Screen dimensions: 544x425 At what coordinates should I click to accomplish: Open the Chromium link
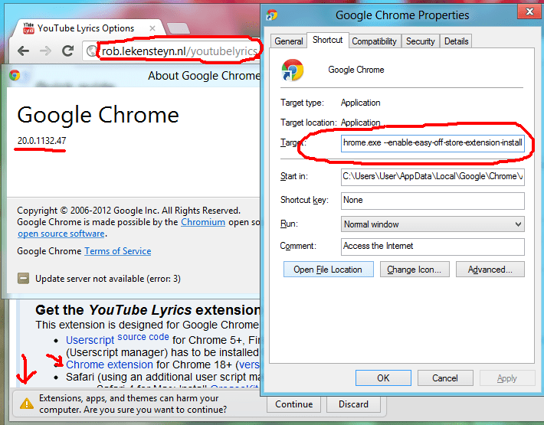tap(203, 222)
